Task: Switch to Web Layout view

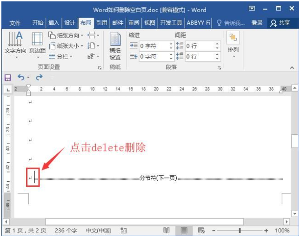Action: (201, 231)
